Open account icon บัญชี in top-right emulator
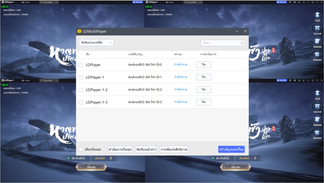The height and width of the screenshot is (183, 324). tap(317, 16)
